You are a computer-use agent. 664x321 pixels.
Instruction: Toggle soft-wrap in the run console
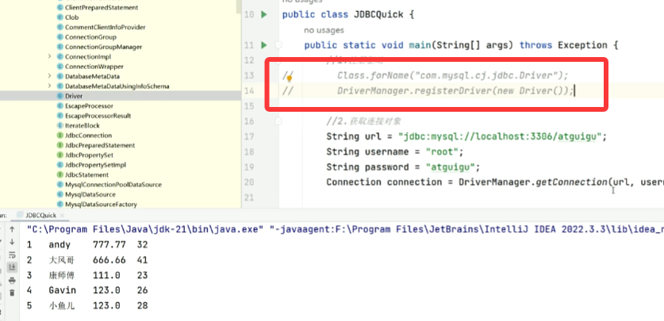coord(12,254)
